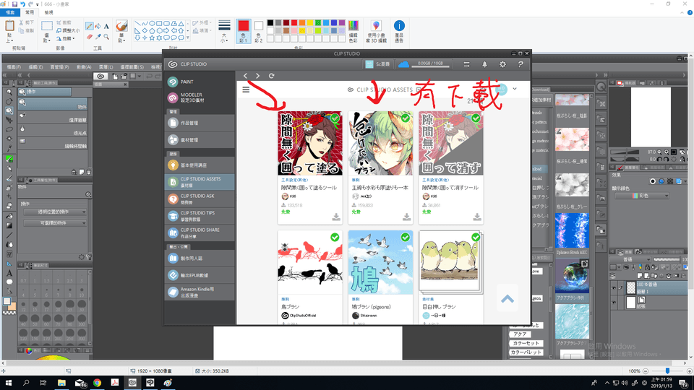Open the 筆刷 brushes dropdown in Paint

(x=121, y=39)
